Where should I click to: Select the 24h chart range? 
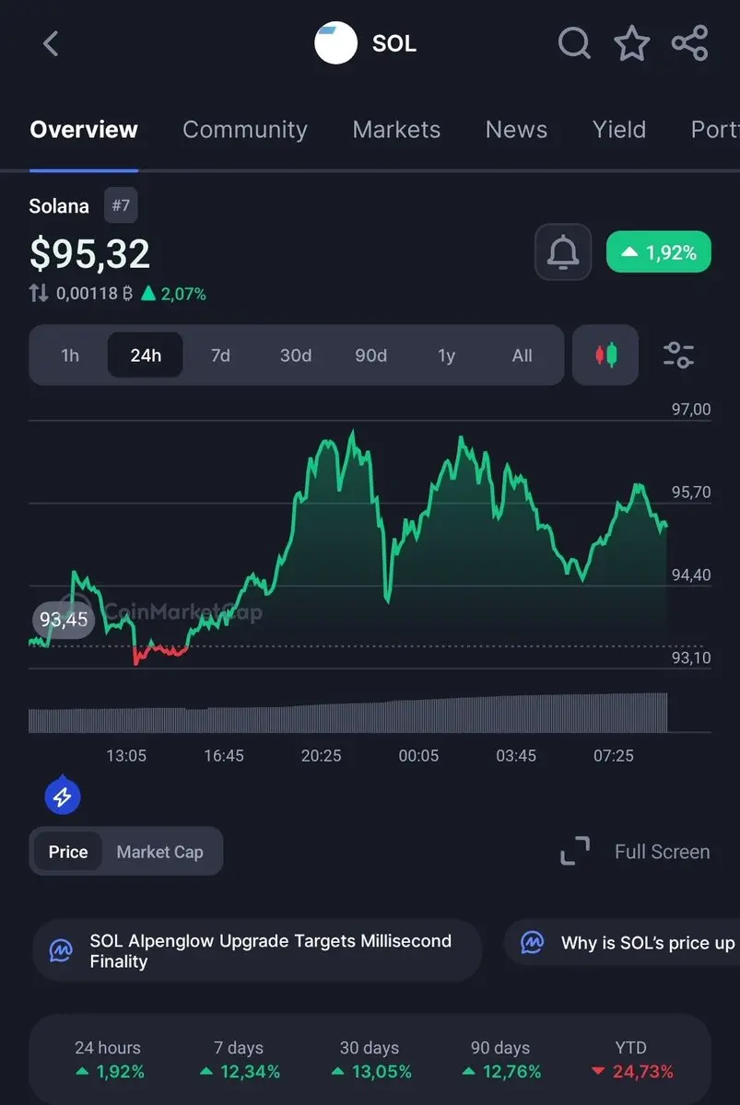tap(146, 355)
